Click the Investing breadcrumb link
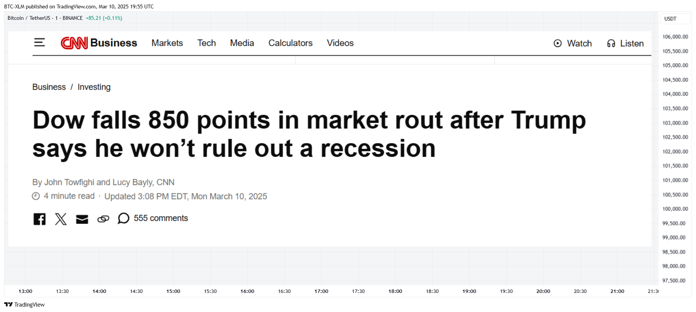Viewport: 696px width, 312px height. [x=94, y=87]
